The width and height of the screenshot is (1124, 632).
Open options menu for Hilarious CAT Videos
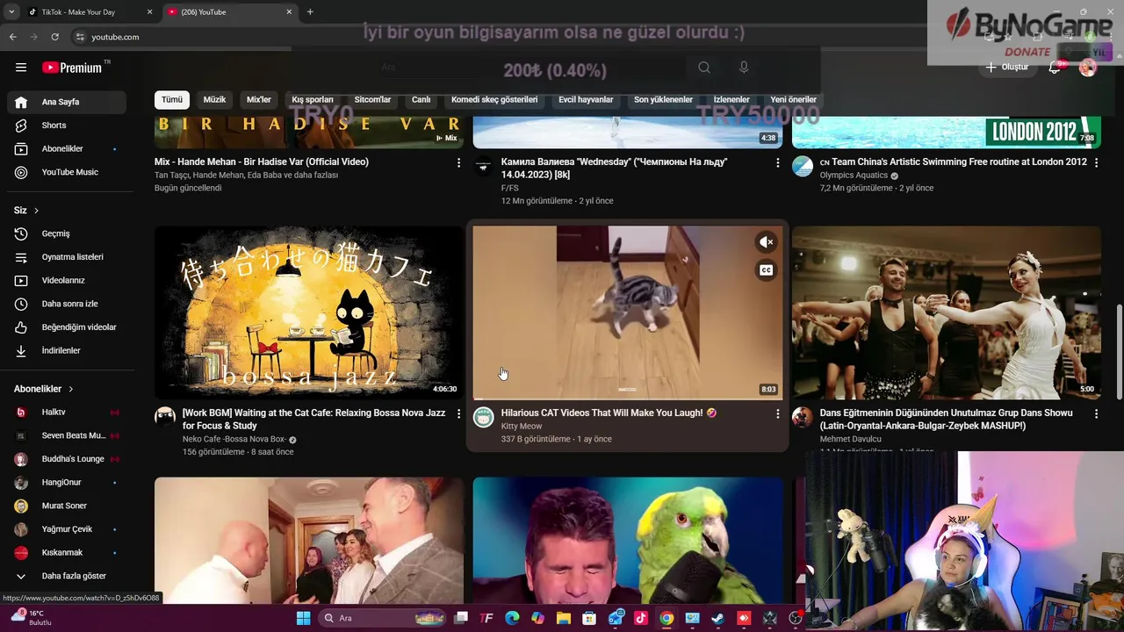(777, 413)
